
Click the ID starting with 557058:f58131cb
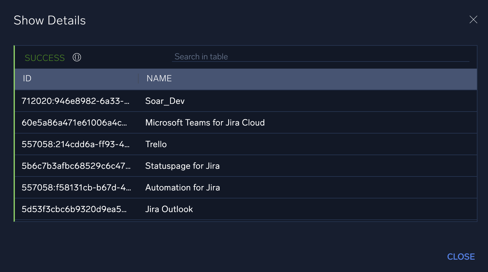[x=76, y=188]
